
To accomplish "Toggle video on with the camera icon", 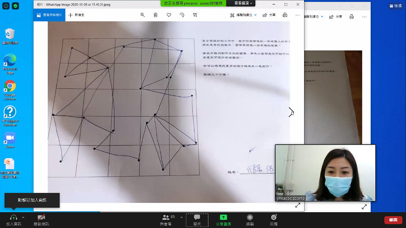I will [41, 220].
